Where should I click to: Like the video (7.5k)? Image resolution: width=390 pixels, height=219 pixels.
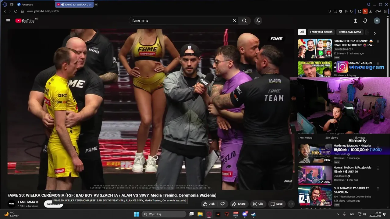coord(209,204)
